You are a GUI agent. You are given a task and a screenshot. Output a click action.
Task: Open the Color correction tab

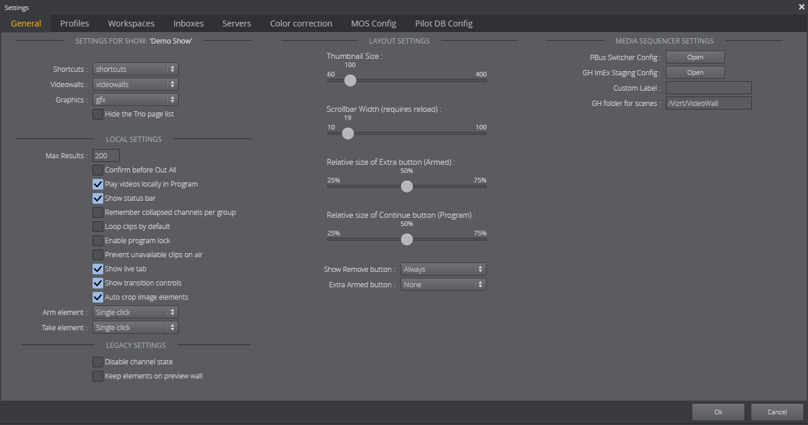(301, 24)
